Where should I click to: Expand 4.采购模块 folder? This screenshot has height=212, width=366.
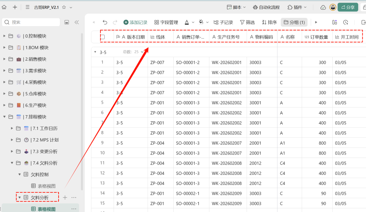point(4,82)
